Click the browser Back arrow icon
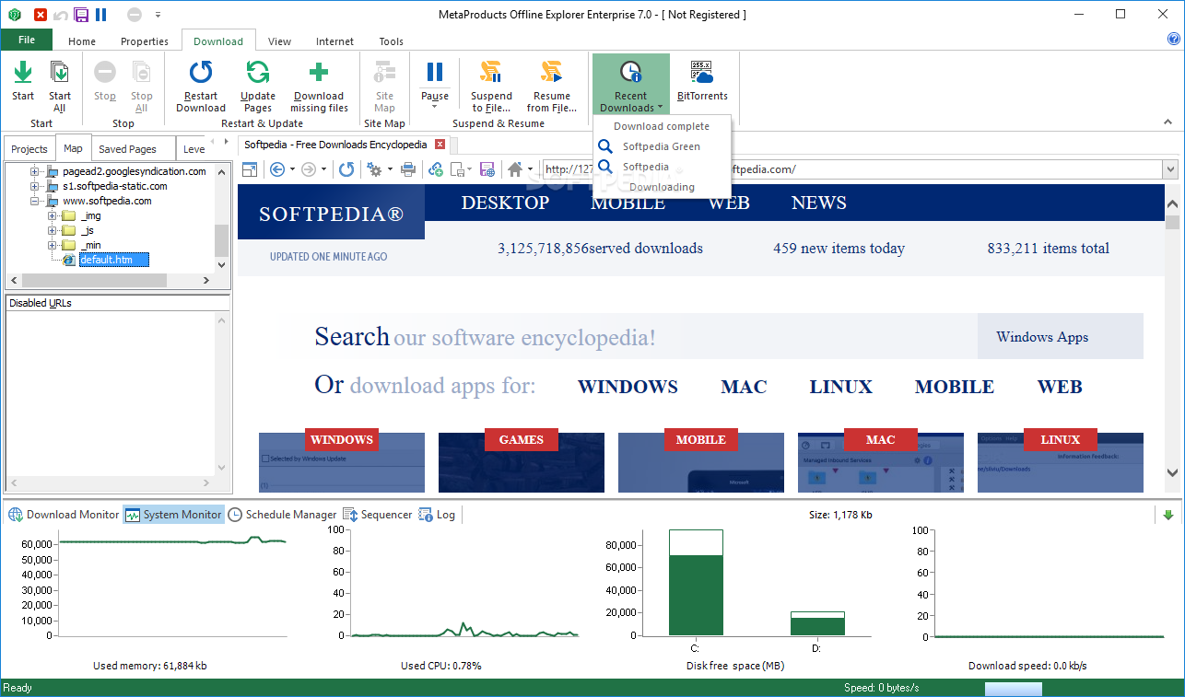The height and width of the screenshot is (697, 1185). coord(276,169)
